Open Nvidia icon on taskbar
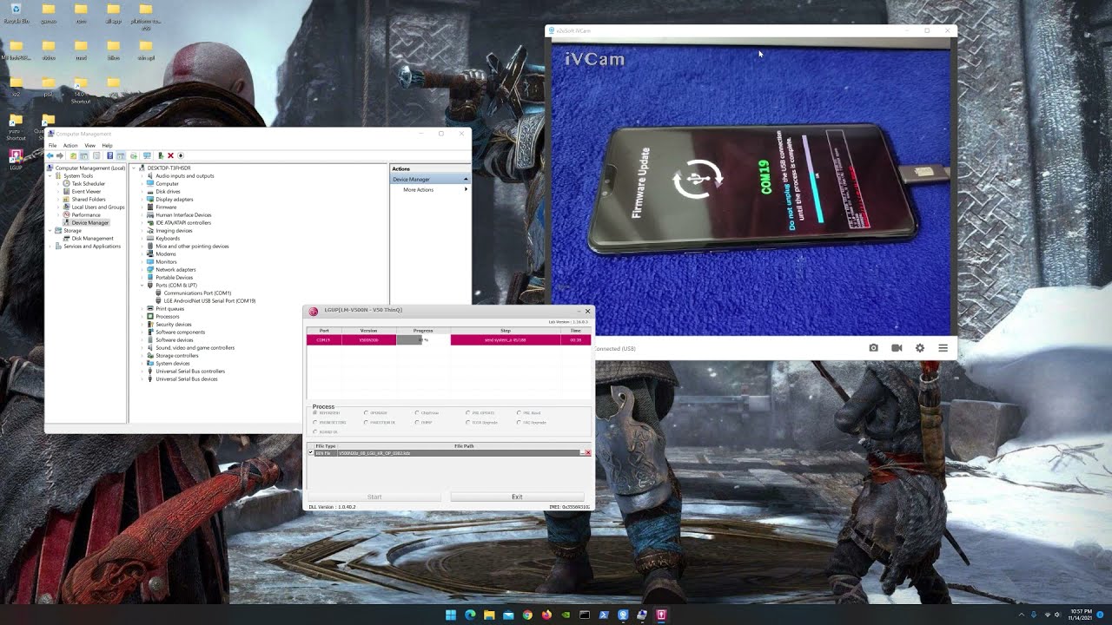 click(566, 615)
